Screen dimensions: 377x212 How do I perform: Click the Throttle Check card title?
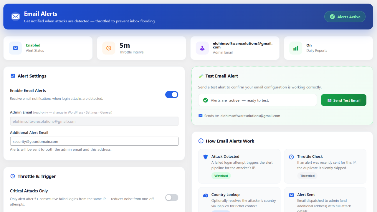pyautogui.click(x=310, y=156)
